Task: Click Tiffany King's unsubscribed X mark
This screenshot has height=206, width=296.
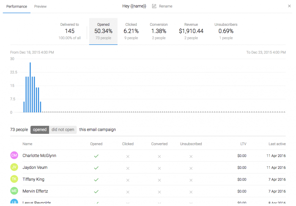Action: point(191,180)
